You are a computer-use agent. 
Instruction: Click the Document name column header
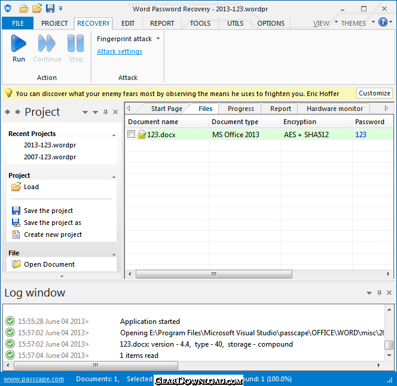[x=167, y=122]
